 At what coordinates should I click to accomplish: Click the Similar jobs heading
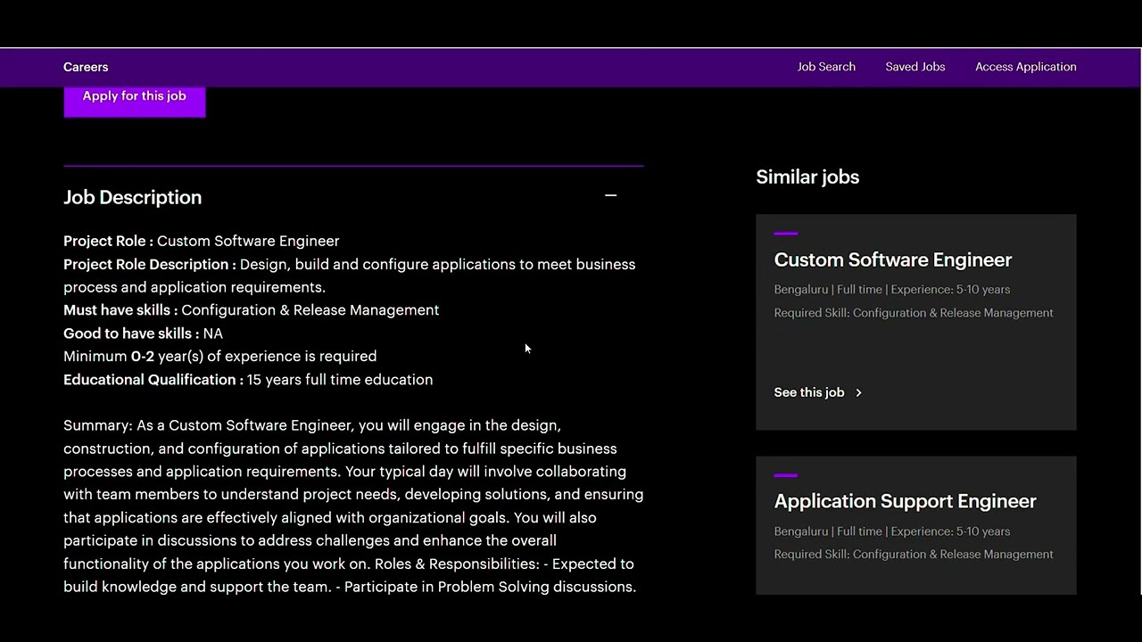click(x=807, y=177)
